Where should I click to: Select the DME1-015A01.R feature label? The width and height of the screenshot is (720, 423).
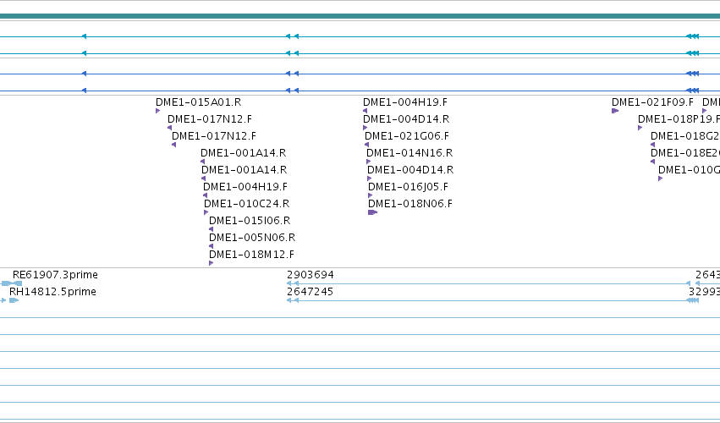[x=198, y=102]
